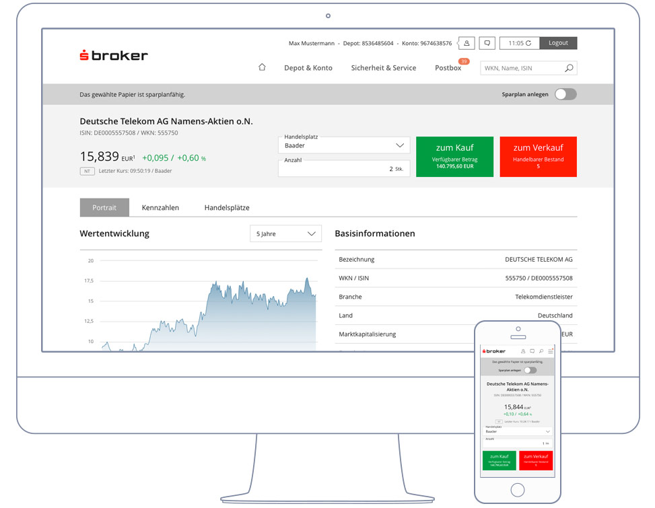Toggle Sparplan anlegen switch on the phone

pos(530,370)
